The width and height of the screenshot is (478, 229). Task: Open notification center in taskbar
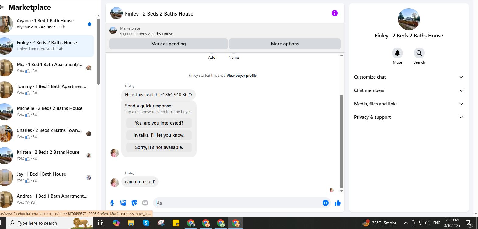tap(469, 223)
